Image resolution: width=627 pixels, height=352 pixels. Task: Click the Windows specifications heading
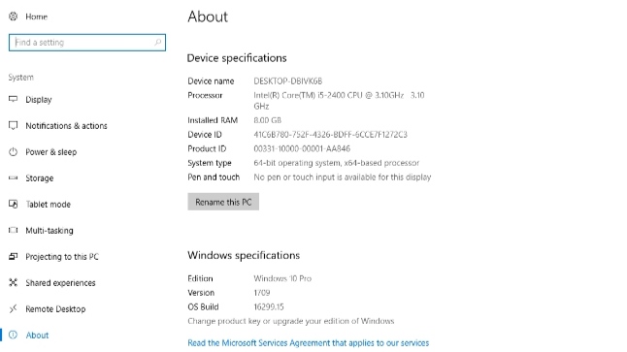click(x=244, y=255)
